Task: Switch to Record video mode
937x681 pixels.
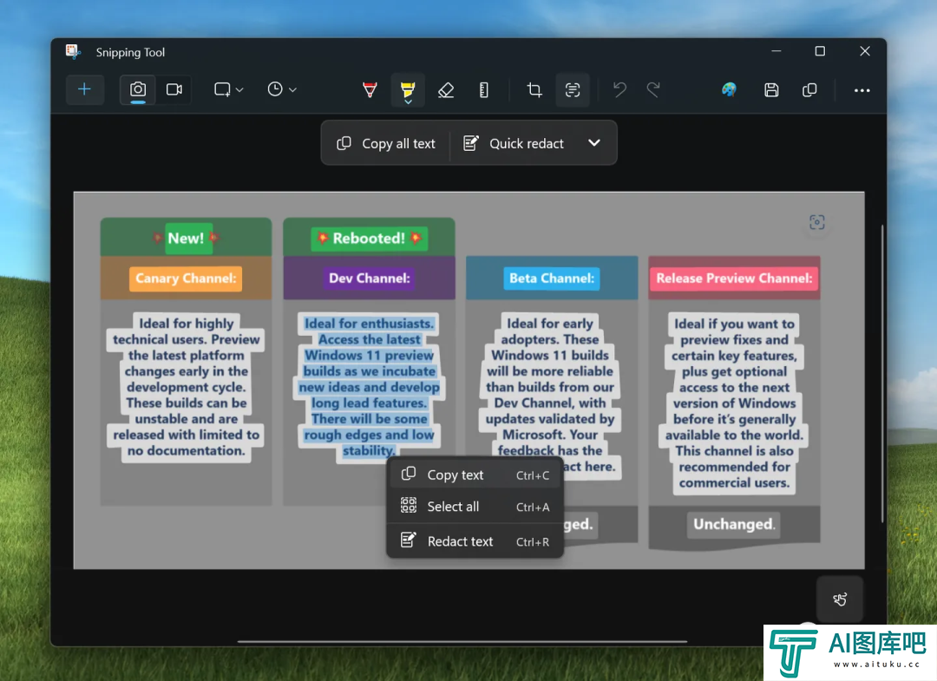Action: pos(174,89)
